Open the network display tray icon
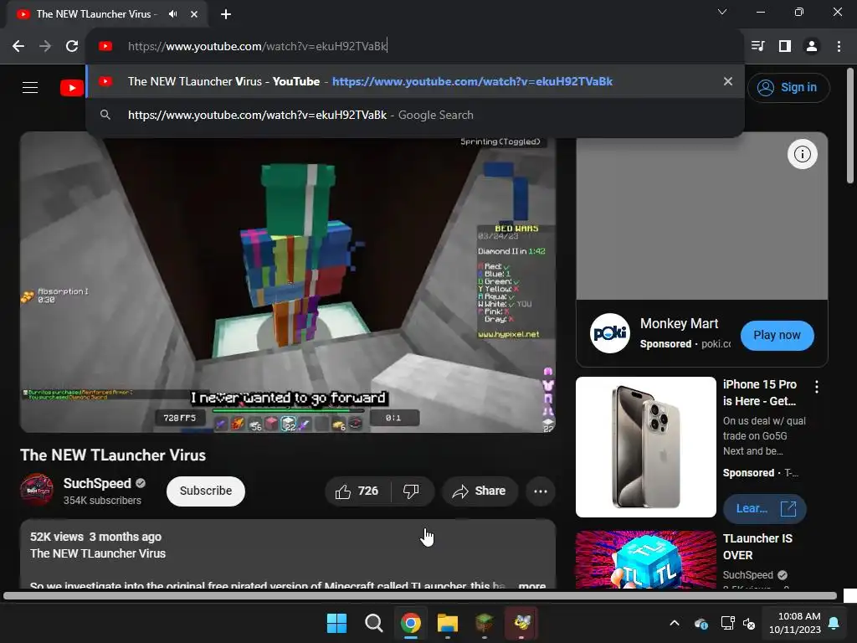The height and width of the screenshot is (643, 857). click(x=727, y=623)
